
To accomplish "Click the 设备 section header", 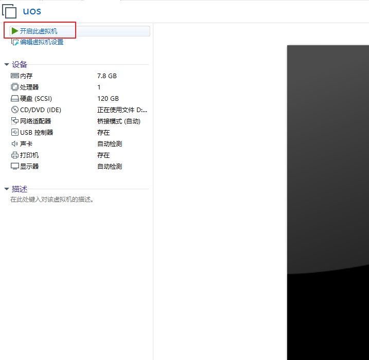I will tap(20, 64).
